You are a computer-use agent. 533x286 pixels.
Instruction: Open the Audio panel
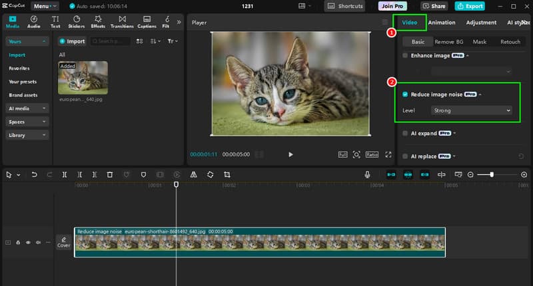(x=34, y=22)
